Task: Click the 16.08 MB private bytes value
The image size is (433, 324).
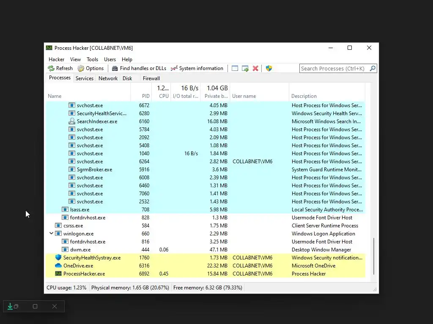Action: coord(217,121)
